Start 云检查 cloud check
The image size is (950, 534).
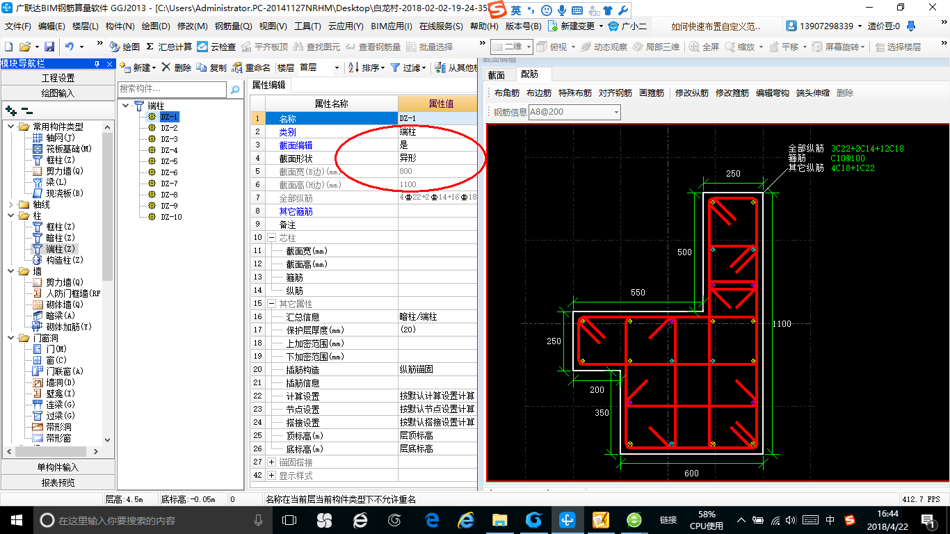coord(216,47)
